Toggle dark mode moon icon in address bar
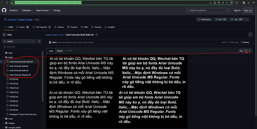This screenshot has width=257, height=129. [x=227, y=3]
